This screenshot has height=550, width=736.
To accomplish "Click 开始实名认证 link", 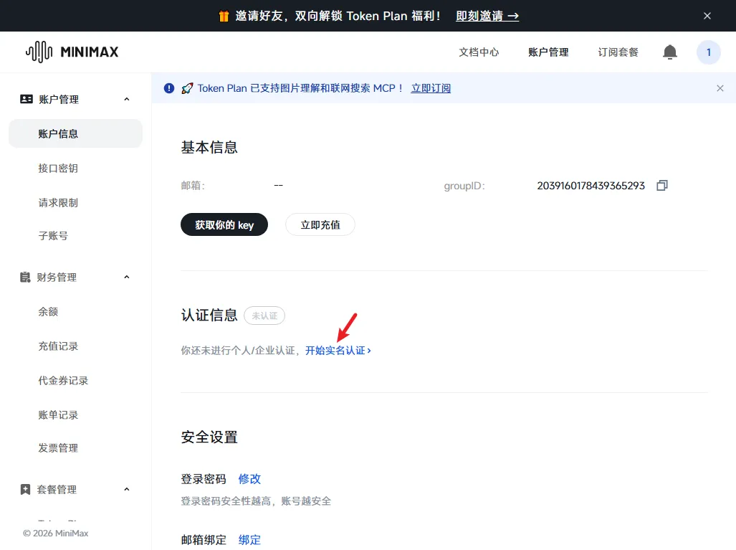I will pos(338,351).
